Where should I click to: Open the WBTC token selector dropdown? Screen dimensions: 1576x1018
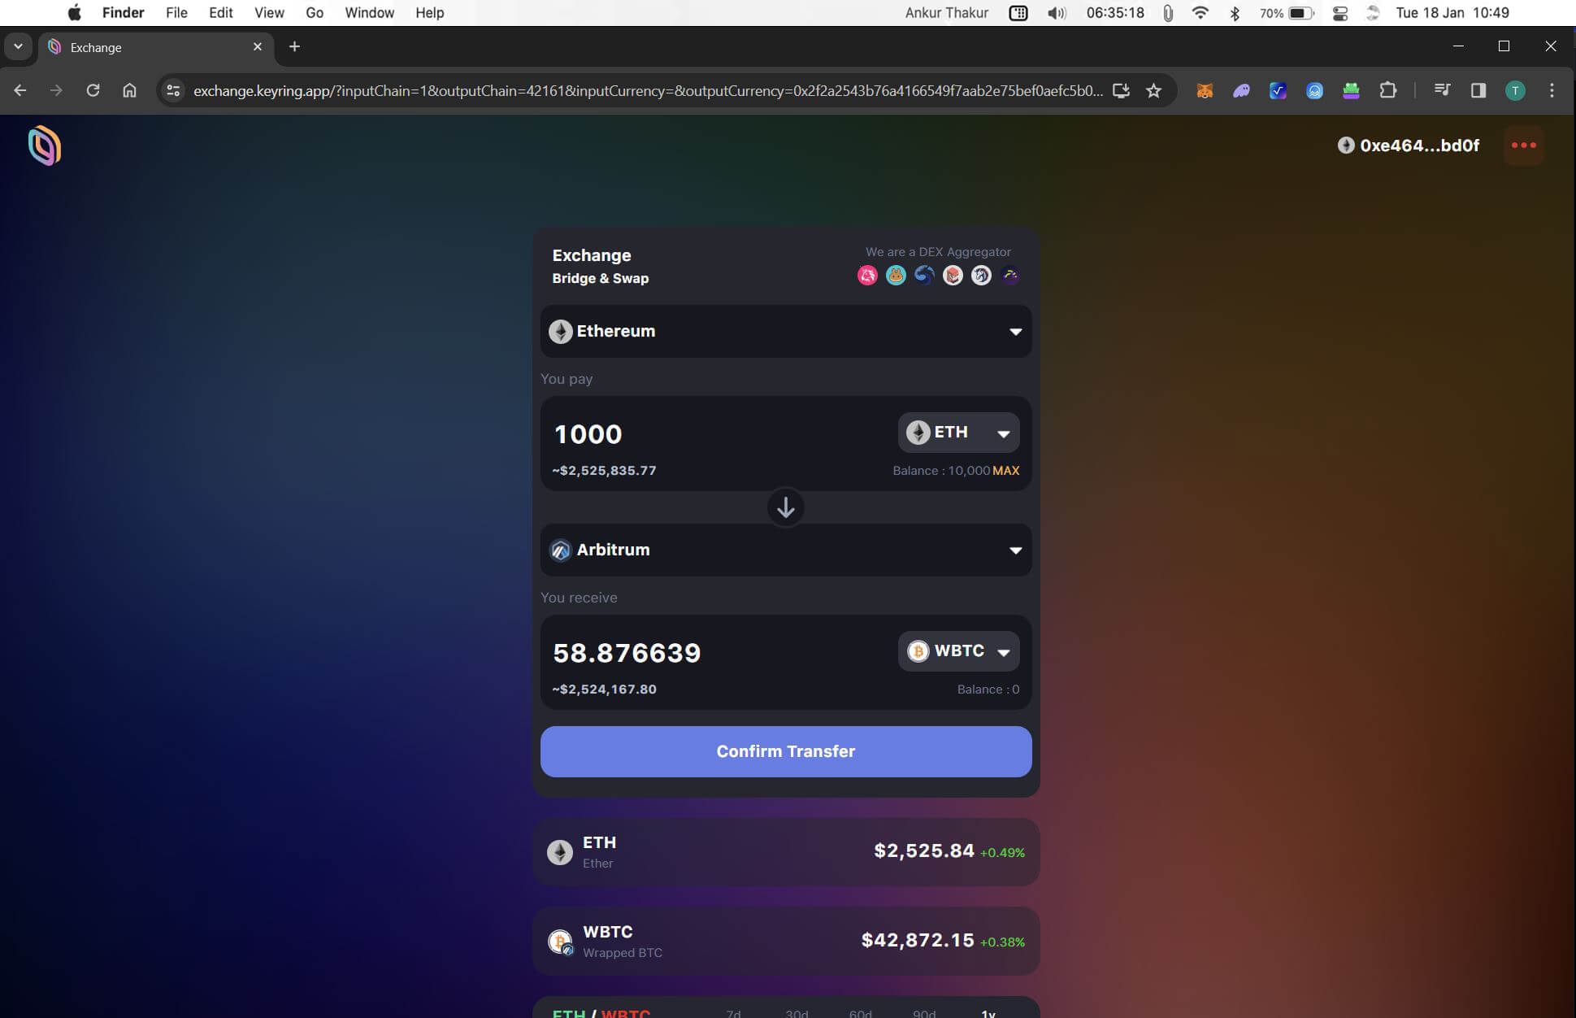point(958,651)
